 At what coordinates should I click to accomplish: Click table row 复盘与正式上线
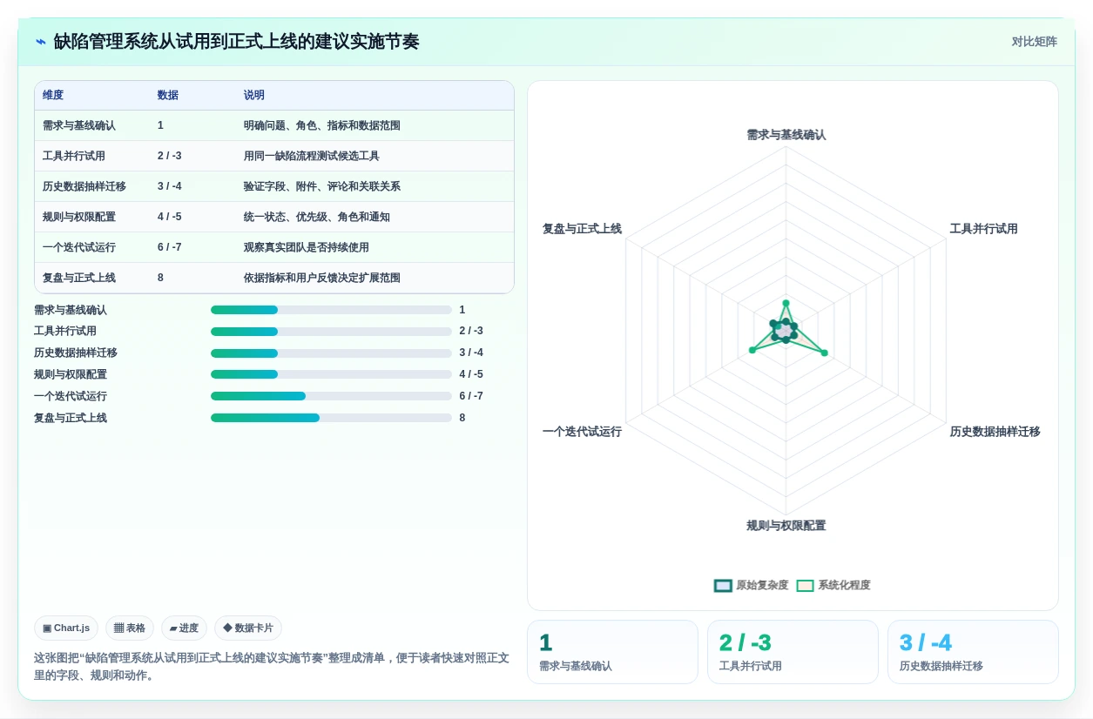point(274,278)
